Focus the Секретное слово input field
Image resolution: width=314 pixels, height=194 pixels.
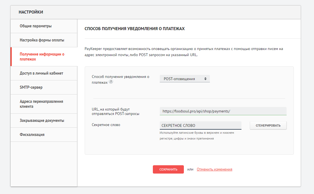pos(200,125)
